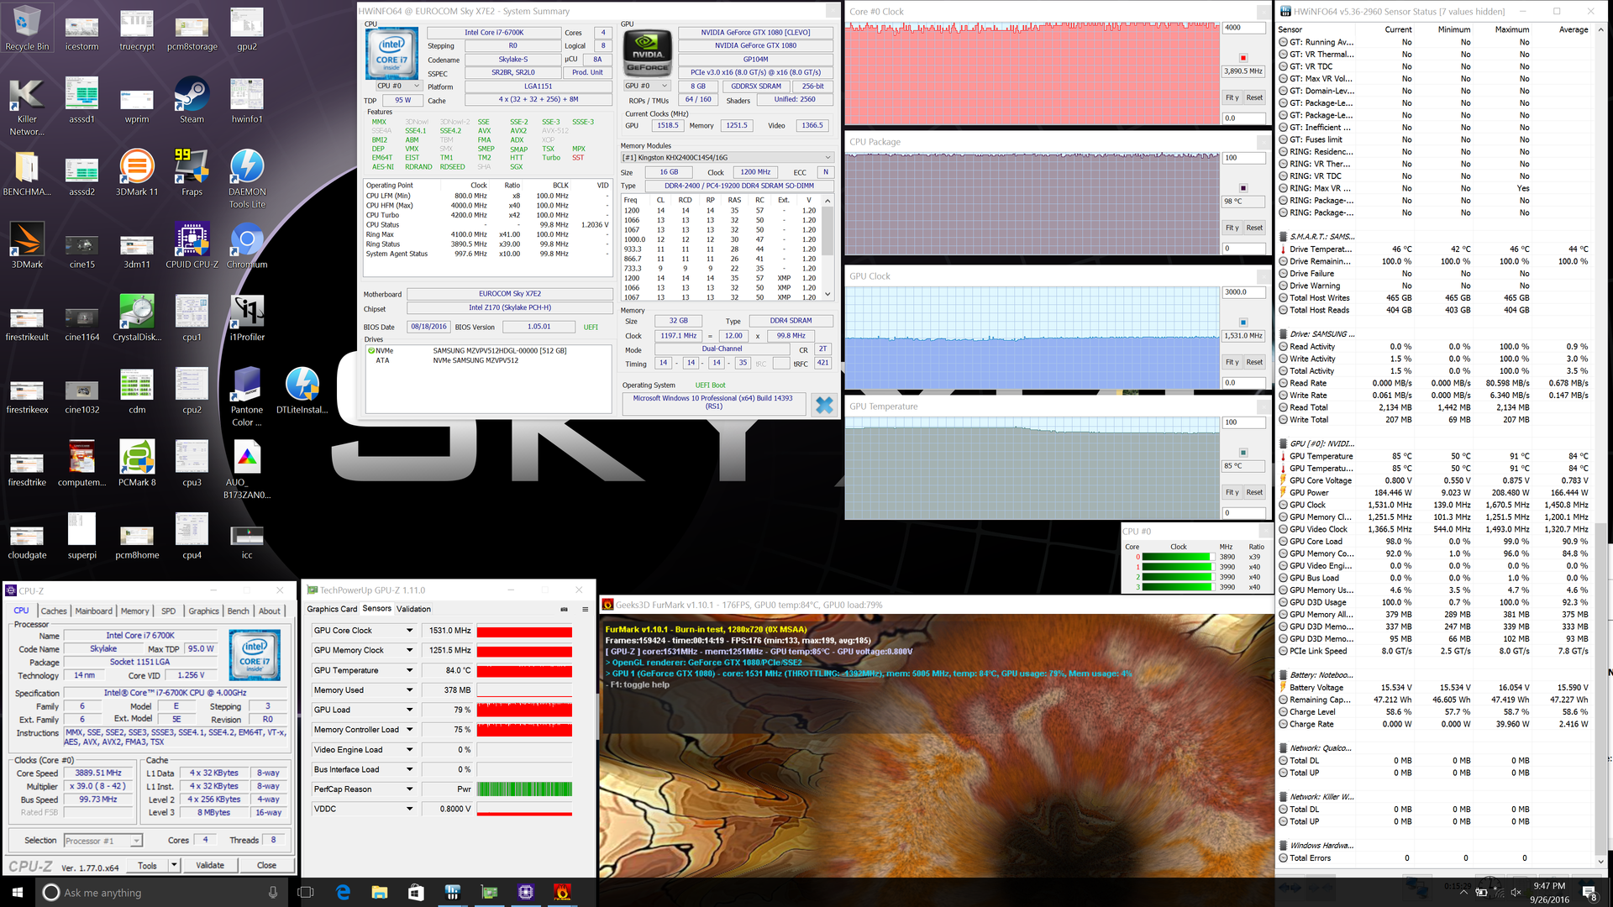This screenshot has width=1613, height=907.
Task: Open the SPD tab in CPU-Z
Action: pos(168,611)
